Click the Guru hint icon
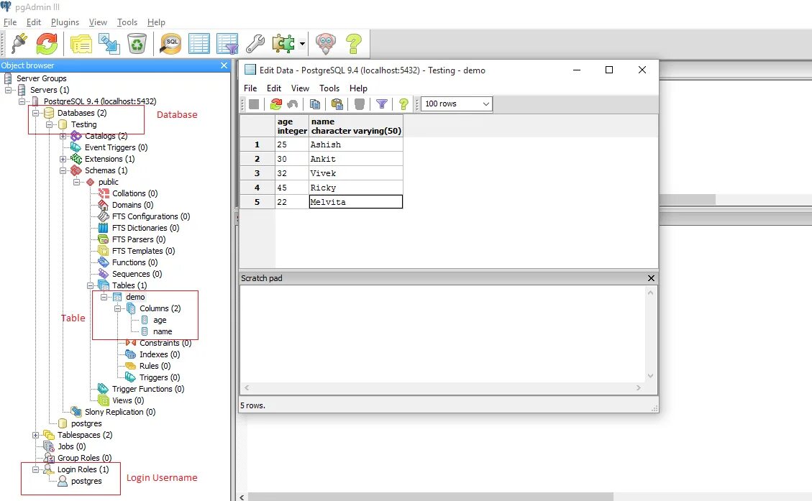The image size is (812, 501). coord(326,44)
